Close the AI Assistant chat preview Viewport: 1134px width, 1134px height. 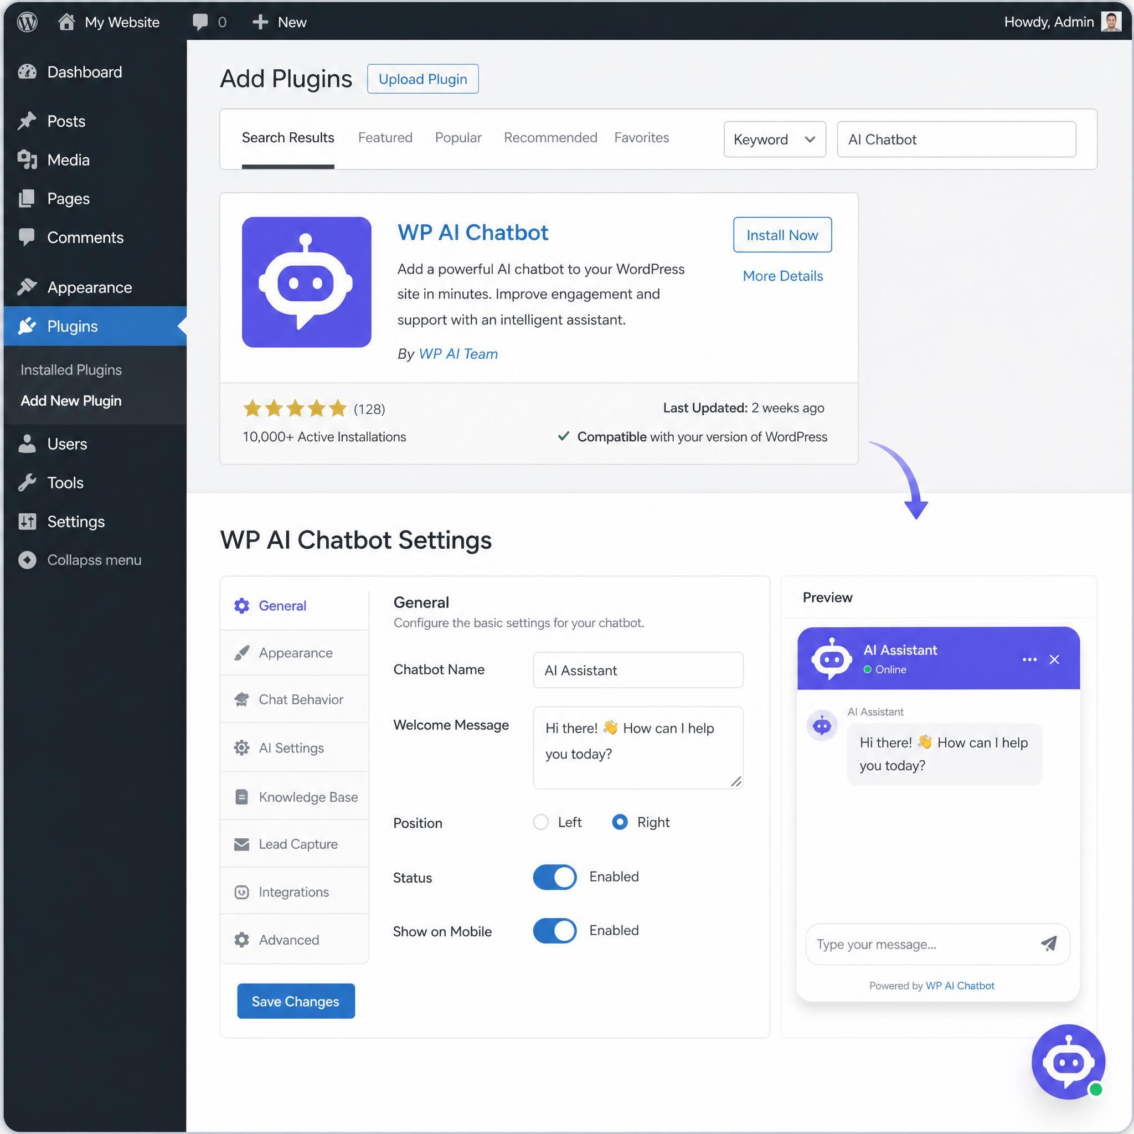1054,659
